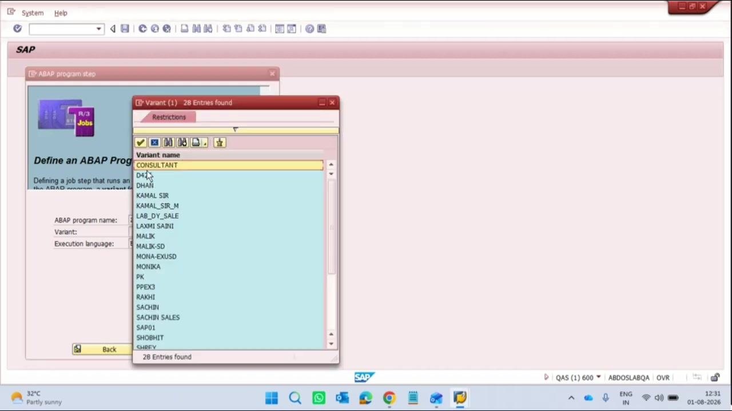Click the First Page icon in the SAP toolbar
The image size is (732, 411).
(x=226, y=29)
